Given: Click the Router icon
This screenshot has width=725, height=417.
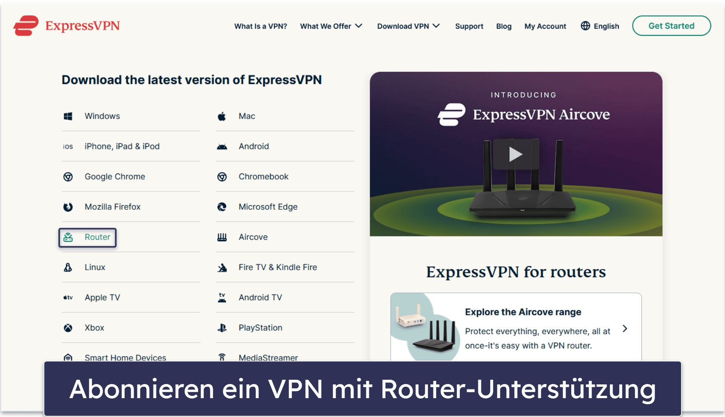Looking at the screenshot, I should point(68,237).
